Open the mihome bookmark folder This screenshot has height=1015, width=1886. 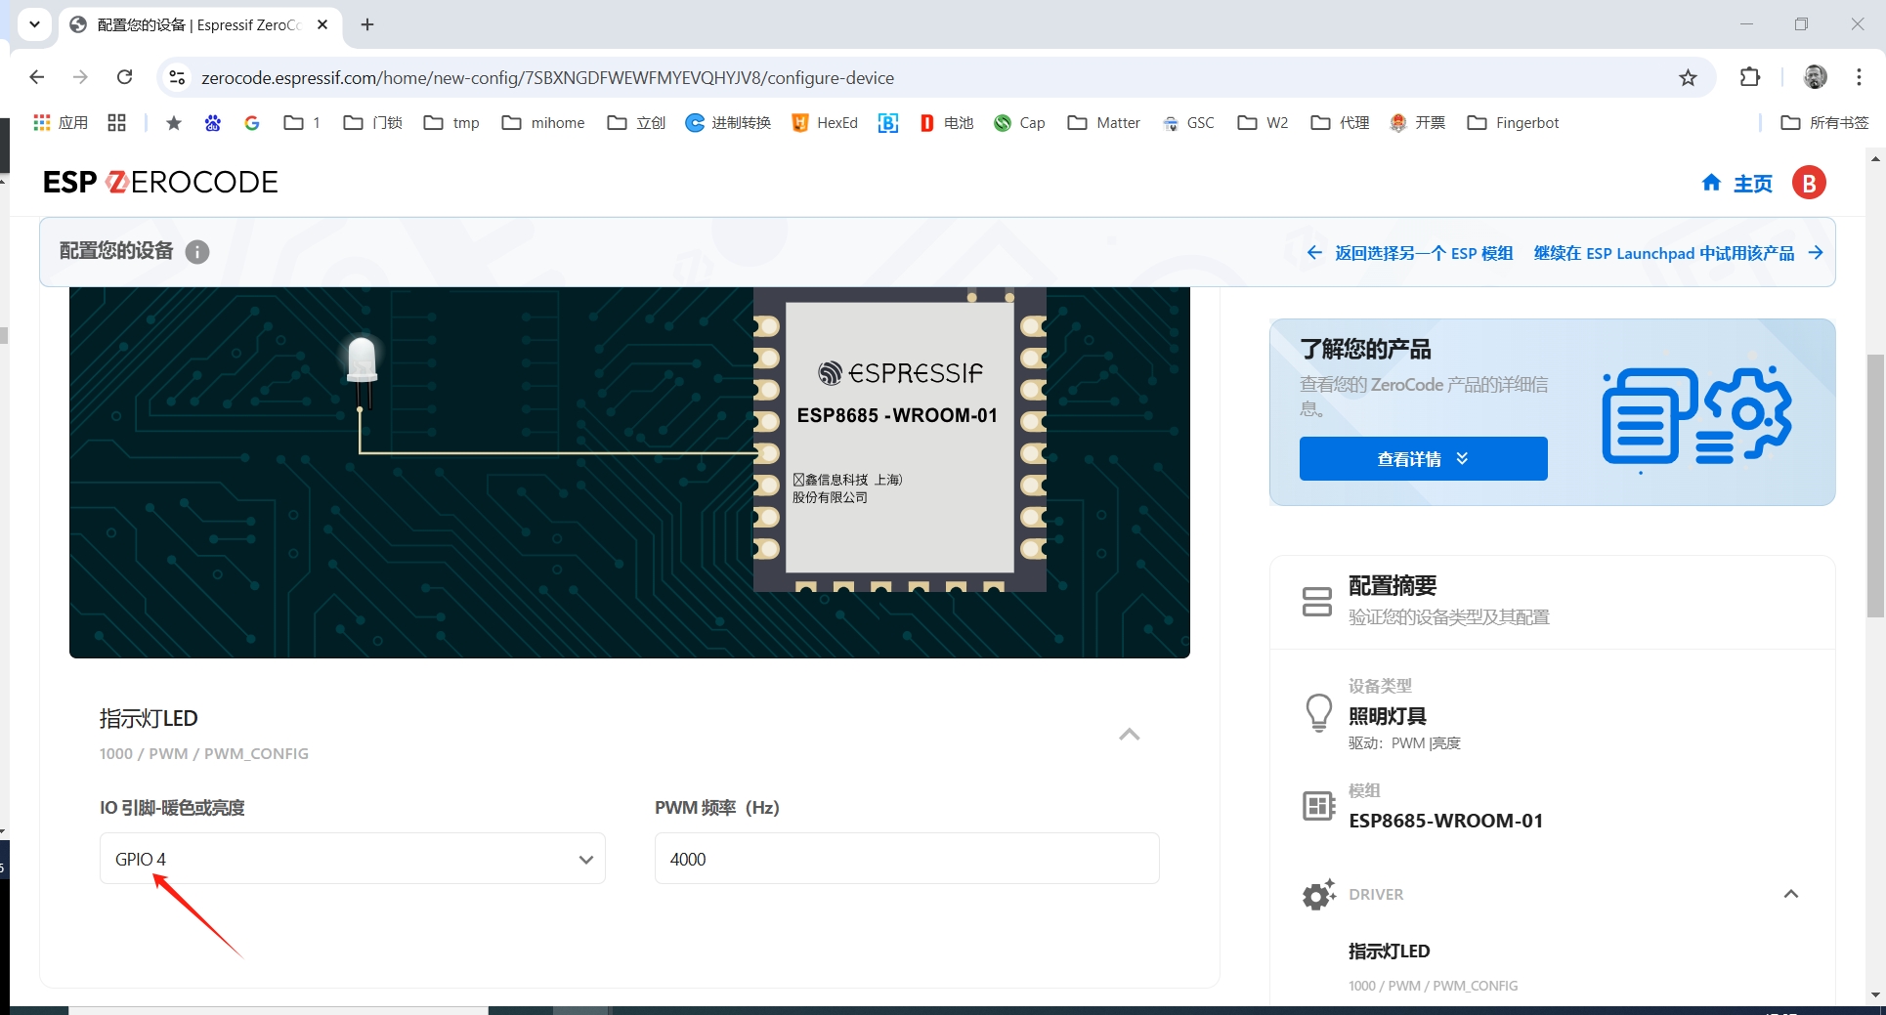click(x=543, y=122)
